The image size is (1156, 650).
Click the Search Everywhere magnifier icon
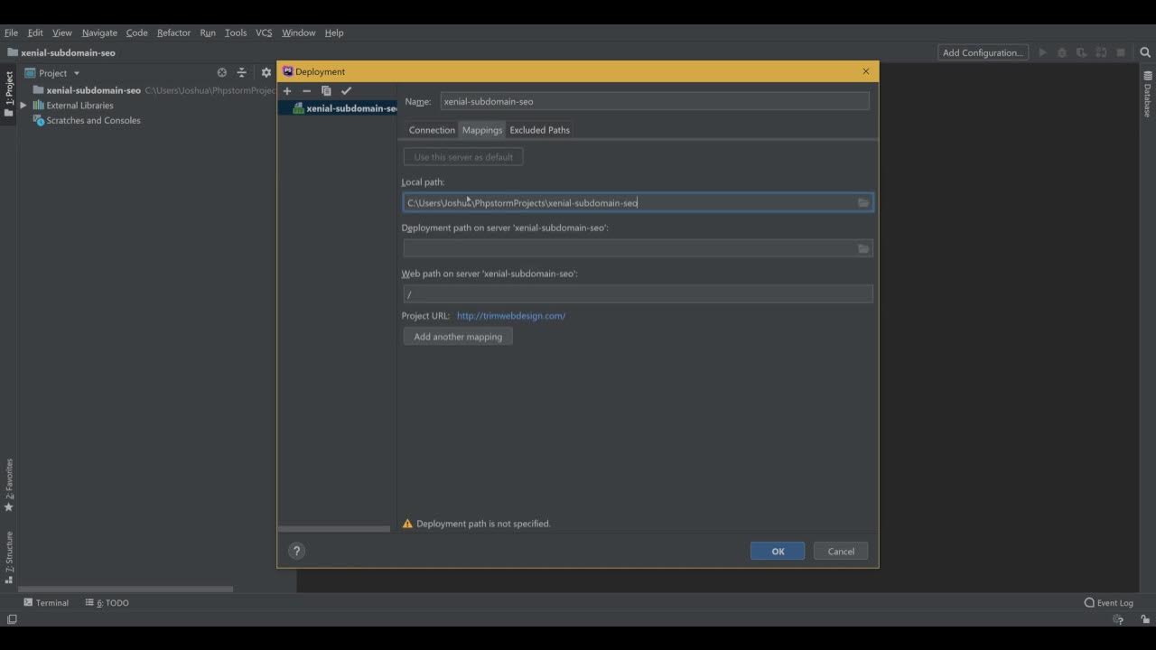tap(1145, 52)
